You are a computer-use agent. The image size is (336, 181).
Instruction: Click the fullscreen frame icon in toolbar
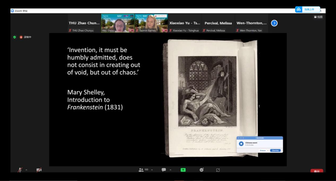[x=218, y=170]
